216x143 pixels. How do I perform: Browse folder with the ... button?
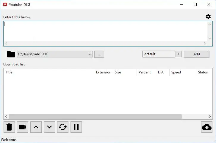pyautogui.click(x=99, y=54)
